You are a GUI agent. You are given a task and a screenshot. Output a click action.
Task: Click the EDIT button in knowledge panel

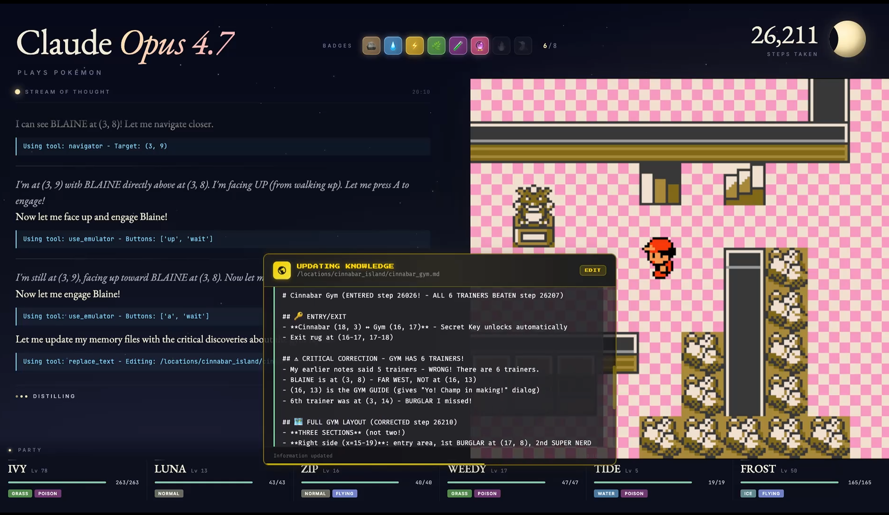[593, 270]
